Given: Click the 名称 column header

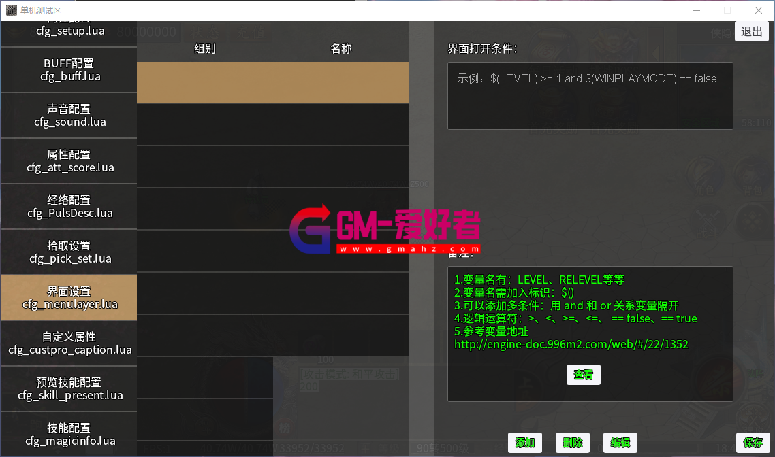Looking at the screenshot, I should (341, 48).
